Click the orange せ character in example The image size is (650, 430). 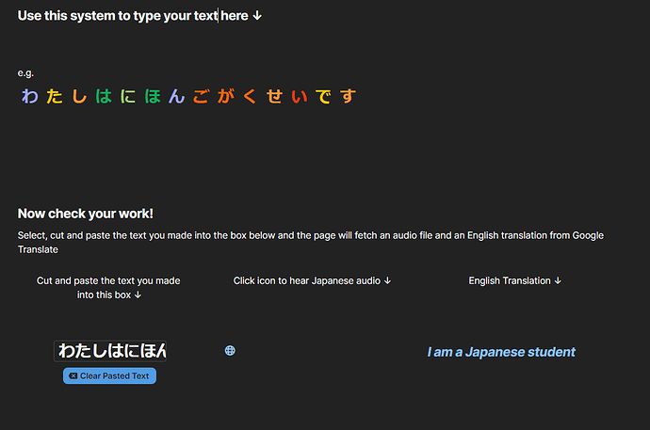coord(275,96)
